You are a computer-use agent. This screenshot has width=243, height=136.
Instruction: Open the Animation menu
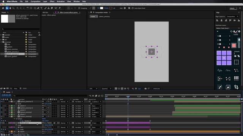[61, 2]
